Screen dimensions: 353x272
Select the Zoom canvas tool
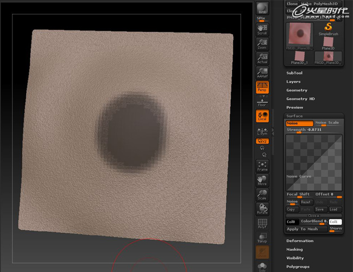point(262,44)
